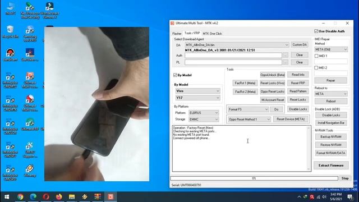Open the Vivo brand dropdown
This screenshot has height=202, width=359.
[x=198, y=91]
